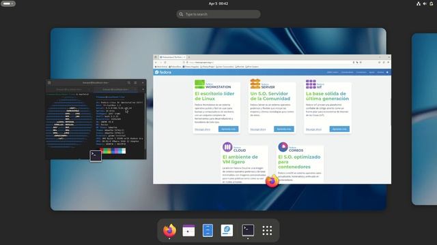Click the volume icon in the top bar
The image size is (437, 245).
[x=425, y=3]
